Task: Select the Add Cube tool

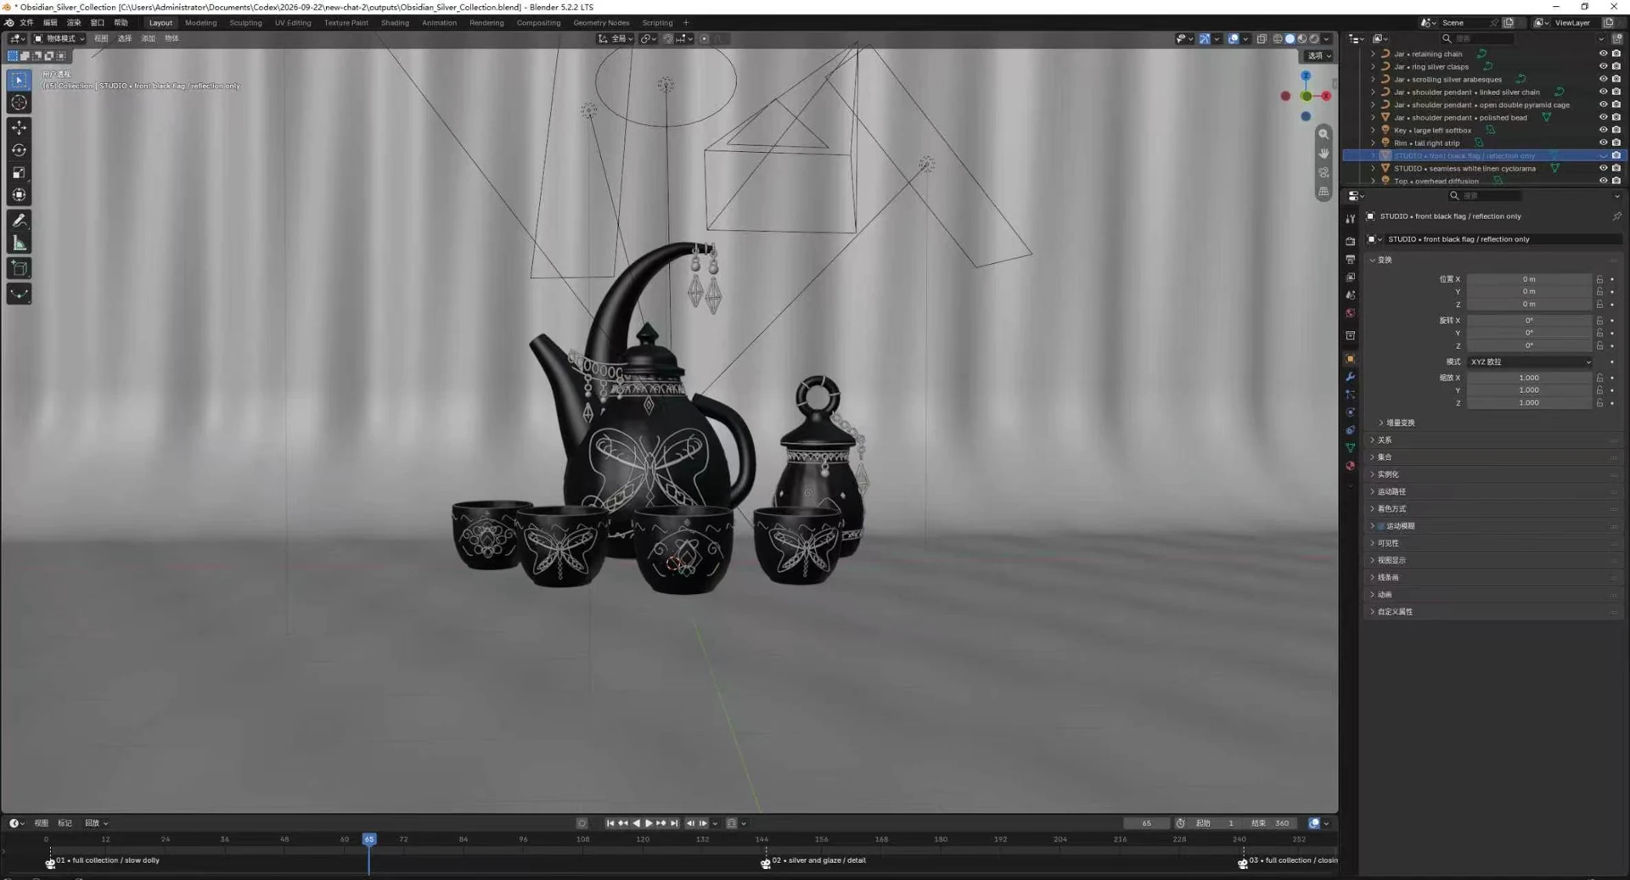Action: [19, 269]
